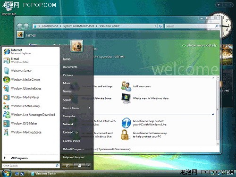Open Documents from Start menu

[x=70, y=67]
